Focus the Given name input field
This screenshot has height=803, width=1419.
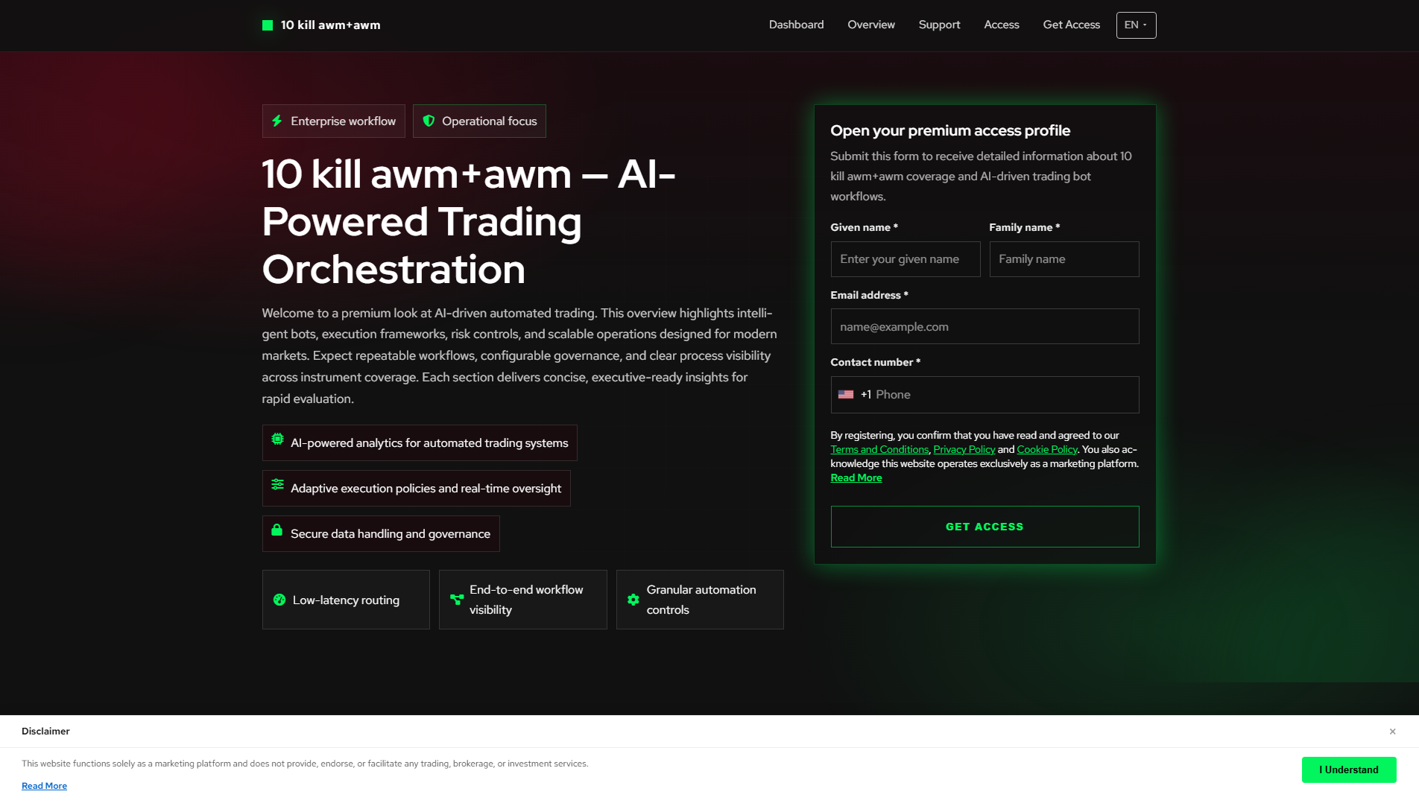[x=906, y=259]
